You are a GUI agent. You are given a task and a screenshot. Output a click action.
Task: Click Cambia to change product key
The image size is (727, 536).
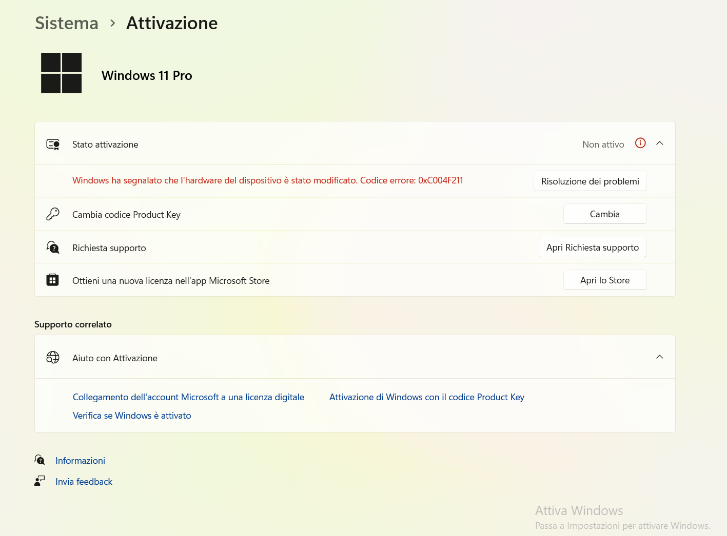605,214
